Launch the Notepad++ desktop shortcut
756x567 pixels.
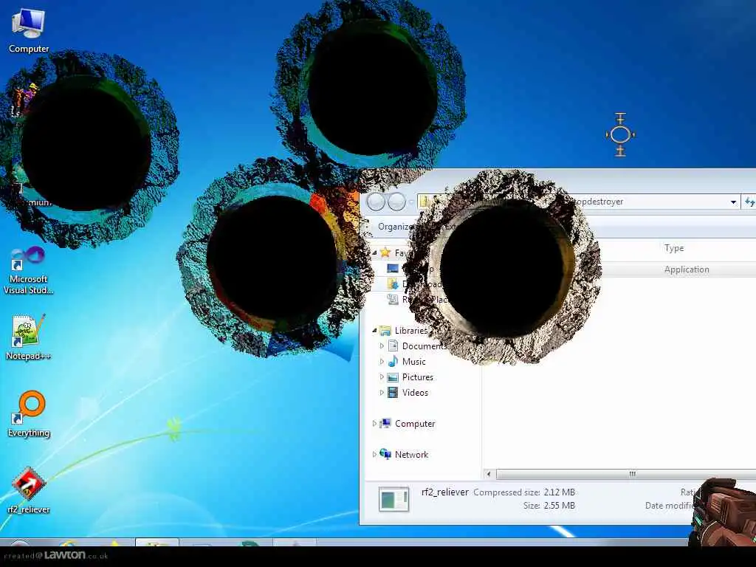(29, 337)
